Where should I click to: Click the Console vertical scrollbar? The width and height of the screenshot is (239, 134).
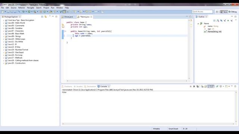pos(236,107)
